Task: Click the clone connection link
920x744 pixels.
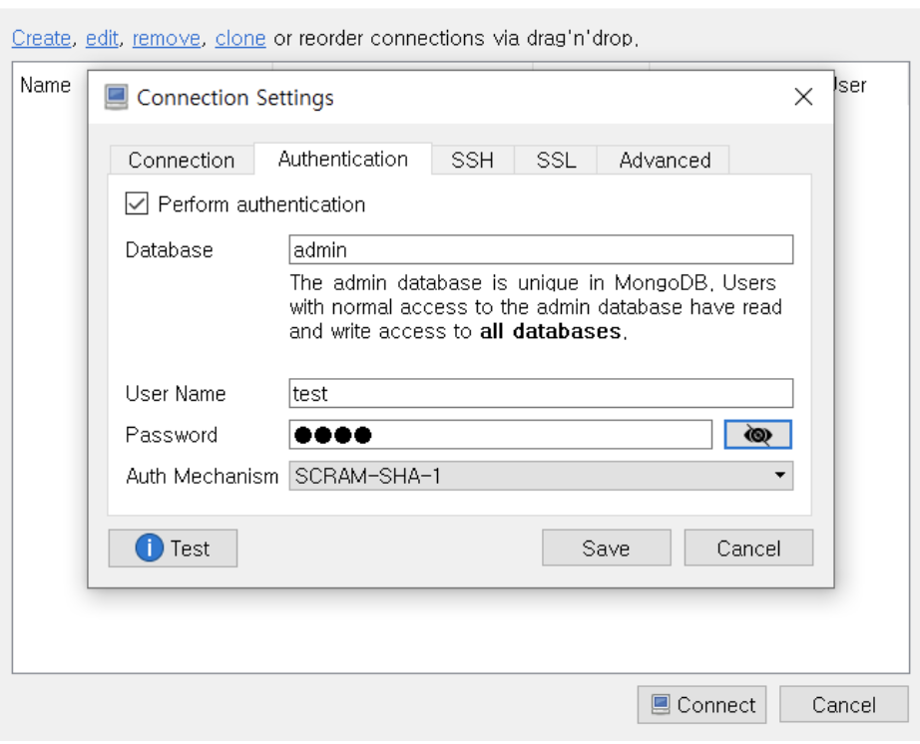Action: point(239,38)
